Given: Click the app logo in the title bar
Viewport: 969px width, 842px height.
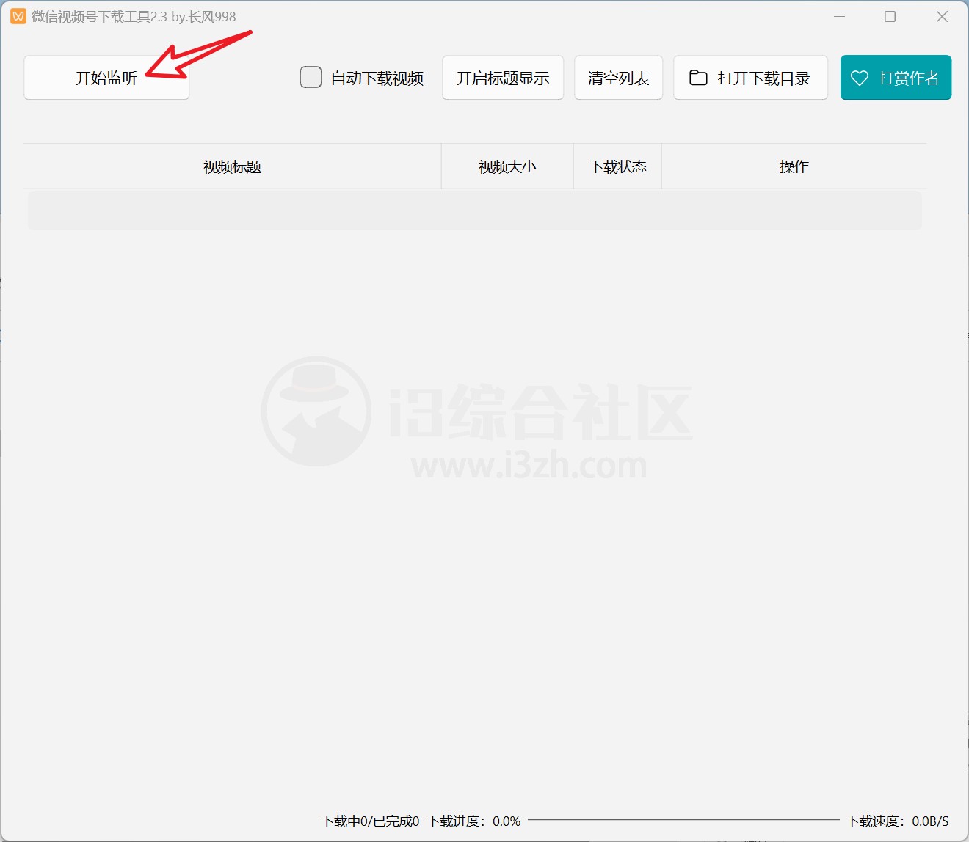Looking at the screenshot, I should 18,15.
